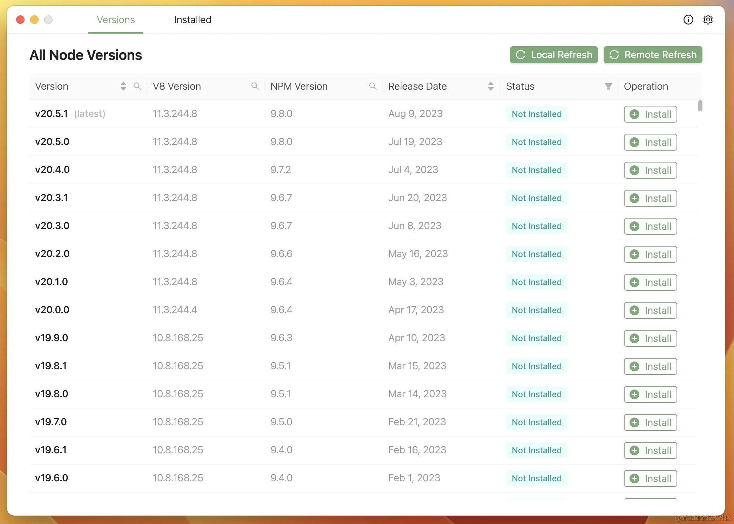Viewport: 734px width, 524px height.
Task: Install Node version v20.4.0
Action: coord(650,170)
